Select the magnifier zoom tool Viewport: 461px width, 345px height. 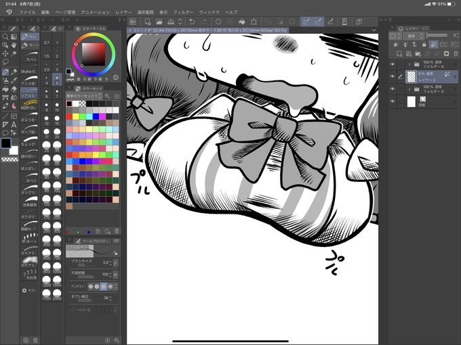[x=5, y=37]
